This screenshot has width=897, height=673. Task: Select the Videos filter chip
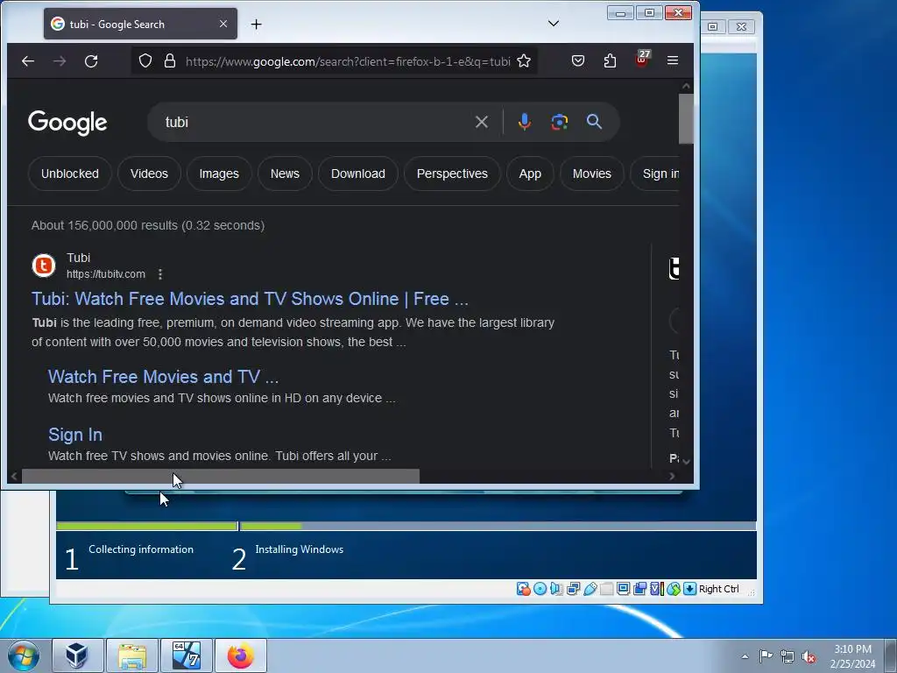click(x=149, y=174)
